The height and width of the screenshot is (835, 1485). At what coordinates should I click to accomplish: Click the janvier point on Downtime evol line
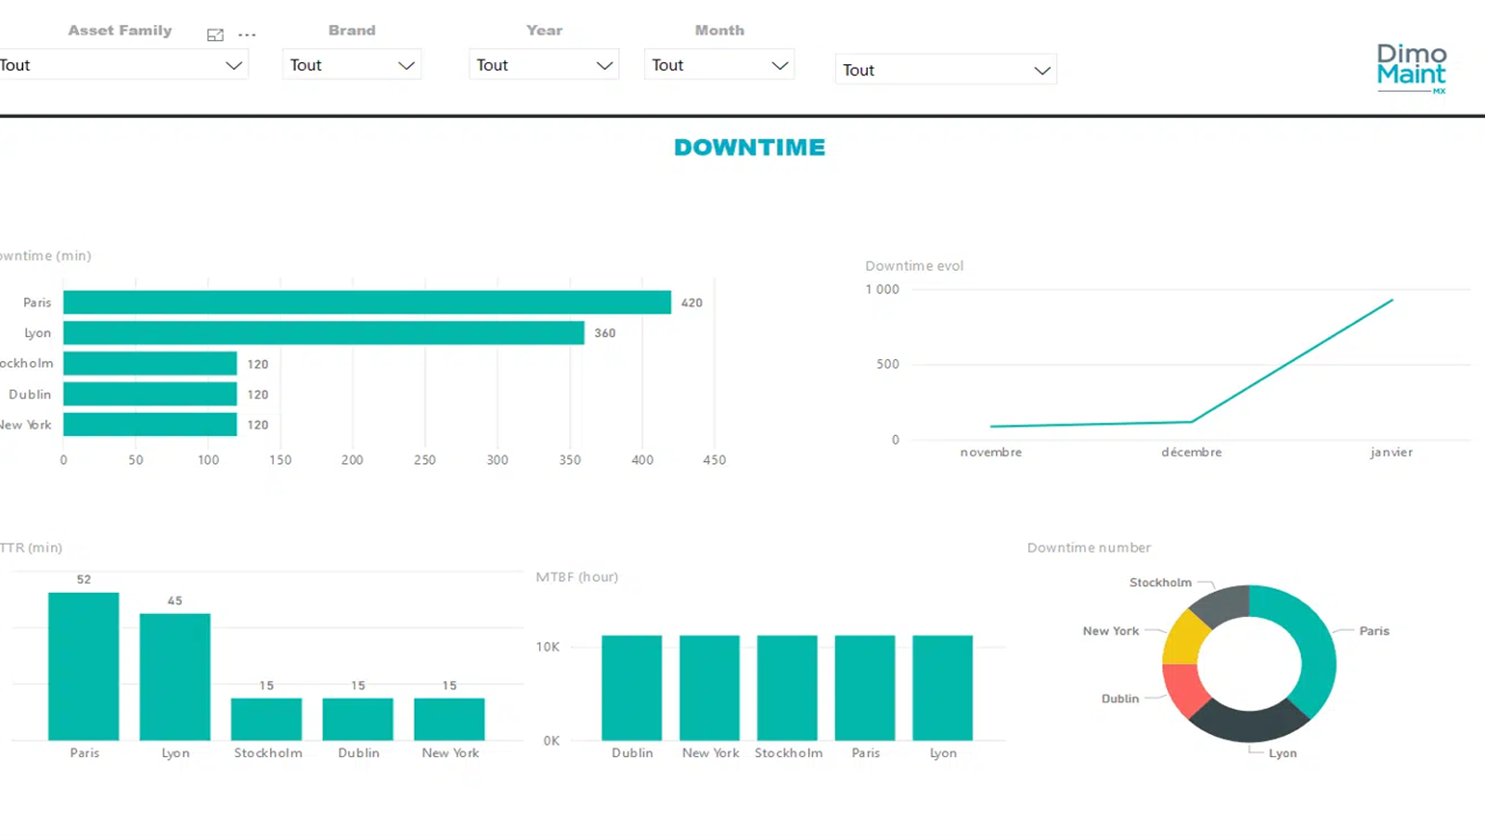[1391, 300]
